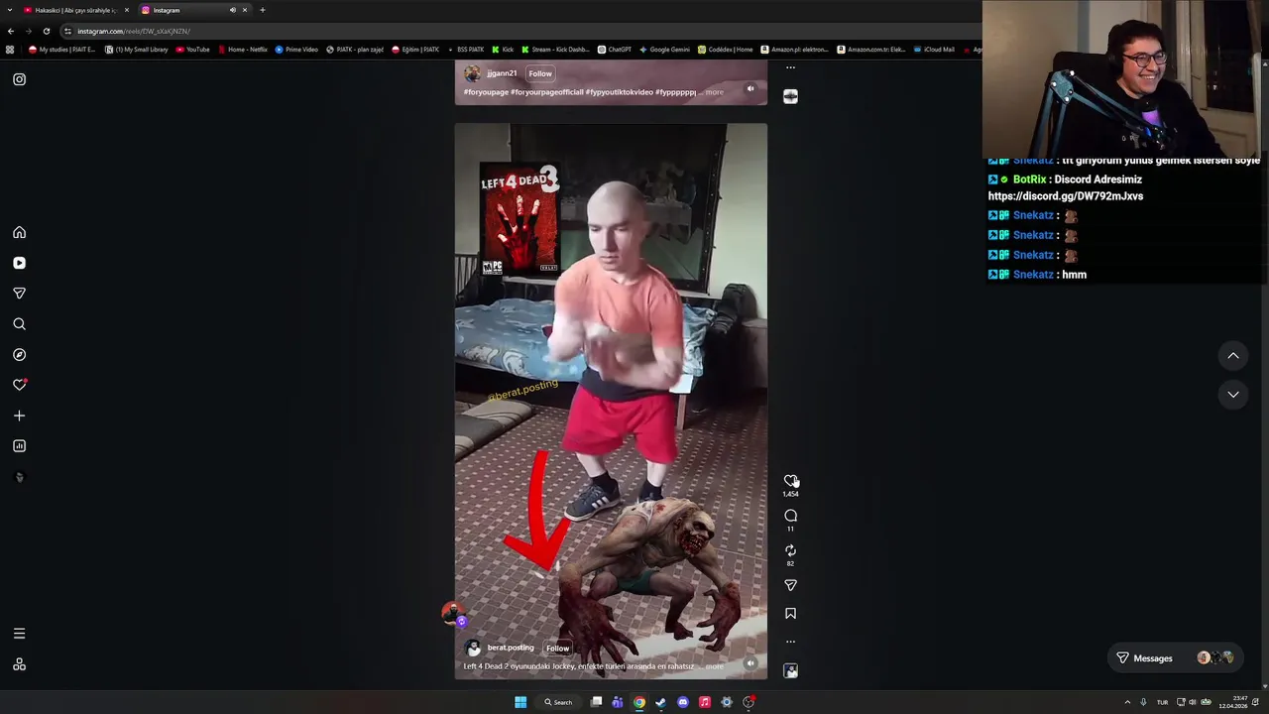Follow jjgann21
Image resolution: width=1269 pixels, height=714 pixels.
(540, 73)
